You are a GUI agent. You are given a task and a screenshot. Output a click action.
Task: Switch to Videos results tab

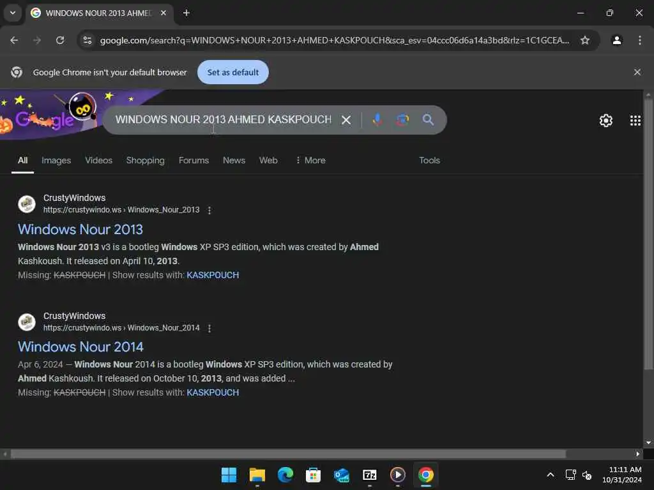point(98,160)
